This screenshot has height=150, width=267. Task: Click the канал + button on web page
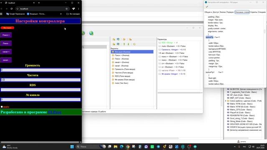click(6, 52)
